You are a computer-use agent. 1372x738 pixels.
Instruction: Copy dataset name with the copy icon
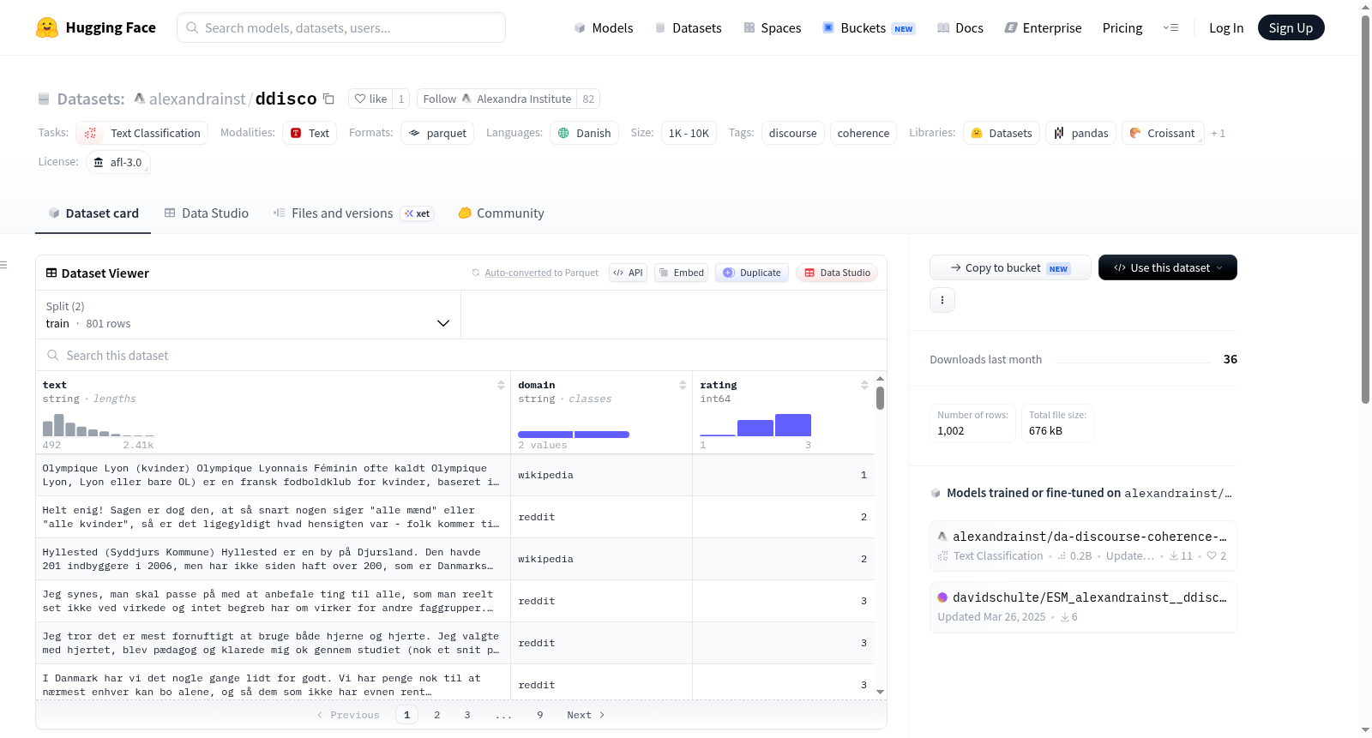[328, 99]
